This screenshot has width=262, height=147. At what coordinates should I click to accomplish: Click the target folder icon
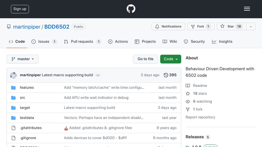[13, 108]
